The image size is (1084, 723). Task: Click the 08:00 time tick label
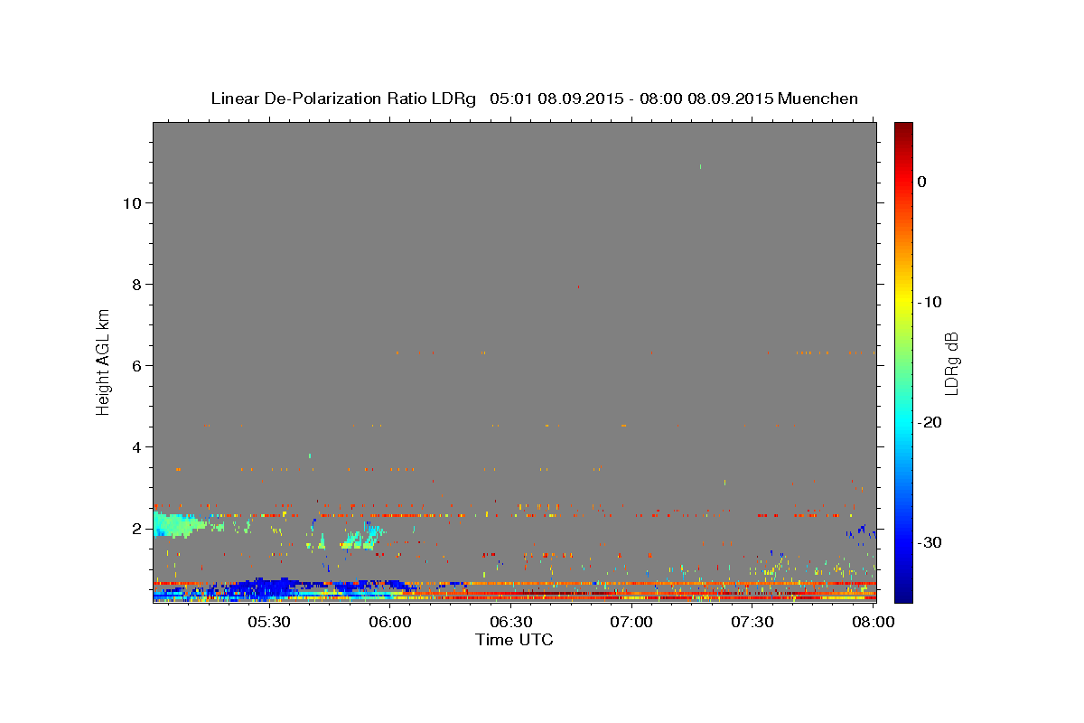pos(873,622)
